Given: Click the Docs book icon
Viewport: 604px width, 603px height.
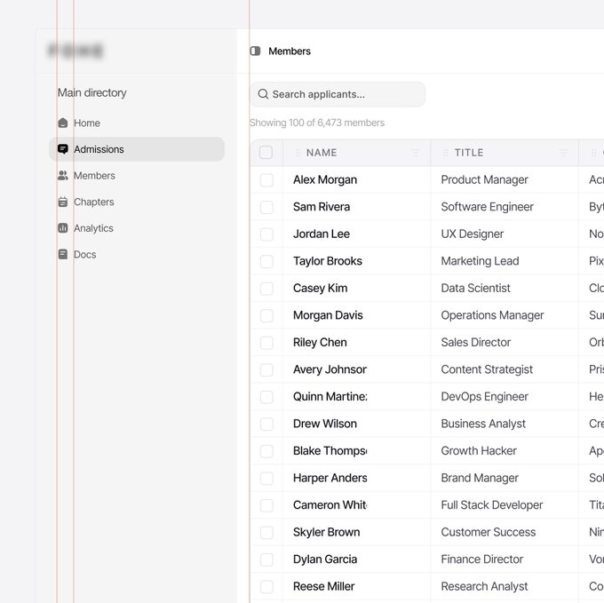Looking at the screenshot, I should point(63,254).
